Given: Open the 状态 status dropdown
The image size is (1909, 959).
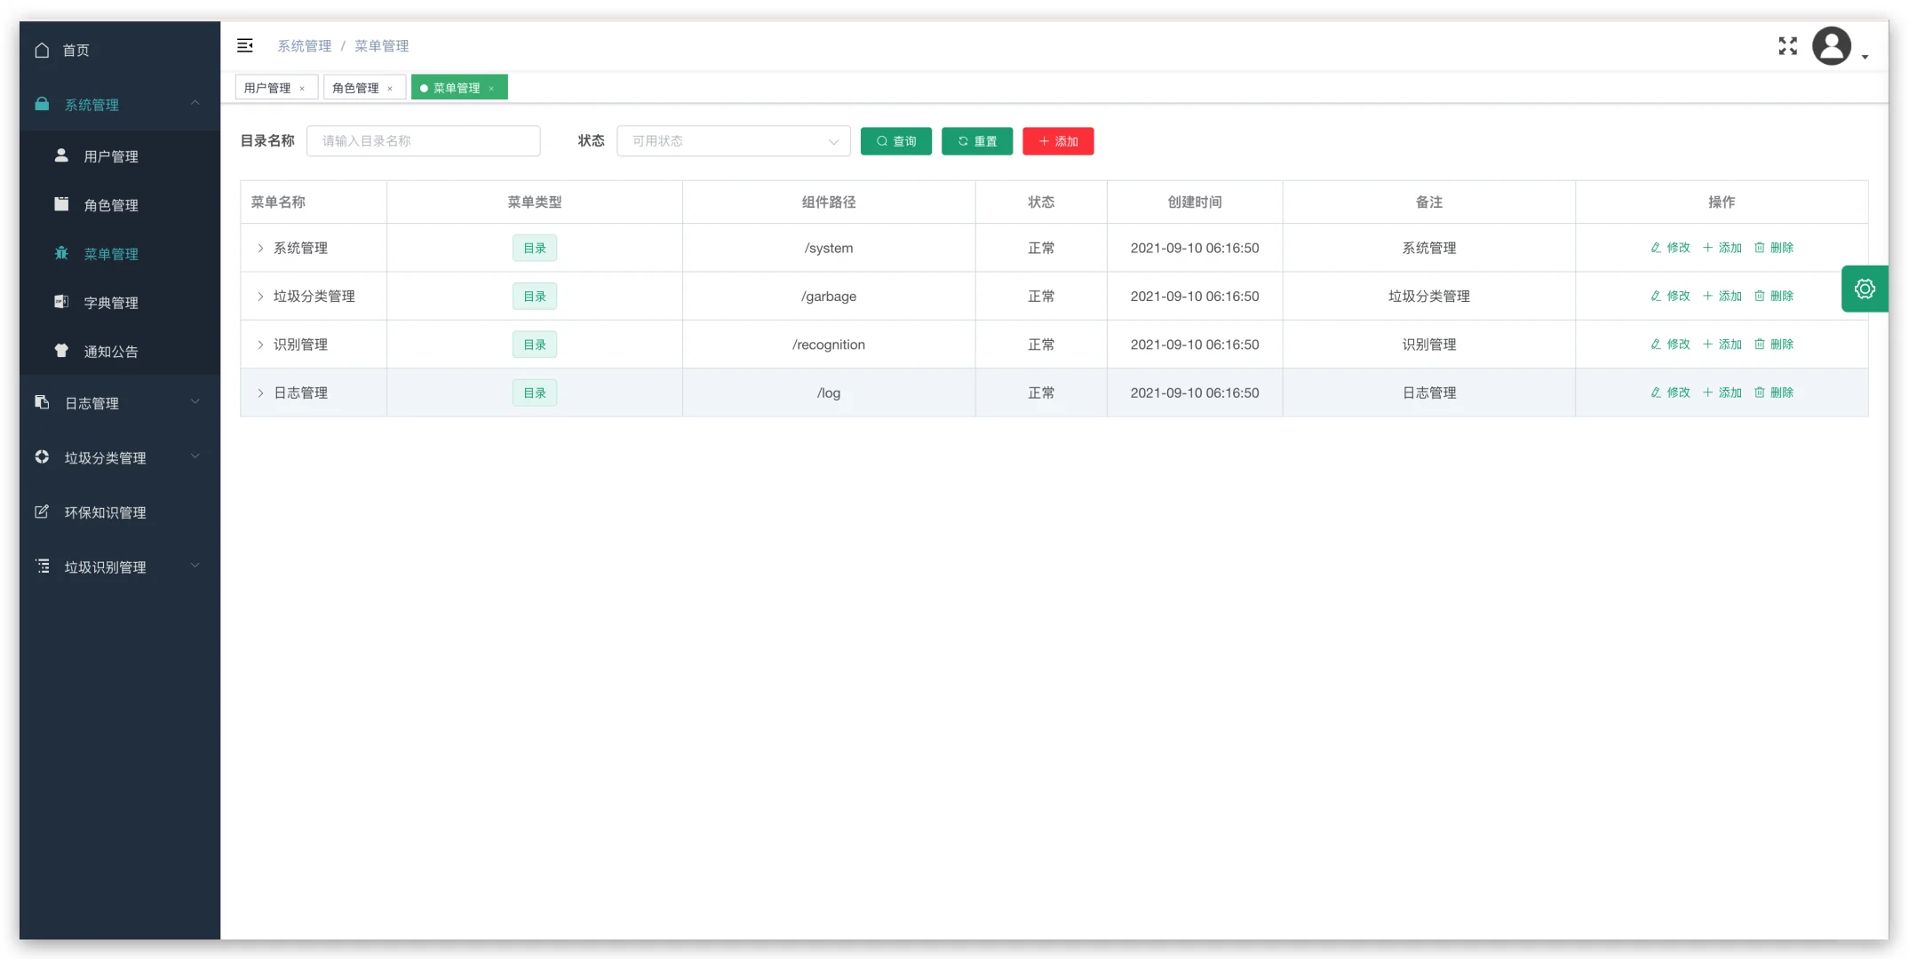Looking at the screenshot, I should point(733,141).
